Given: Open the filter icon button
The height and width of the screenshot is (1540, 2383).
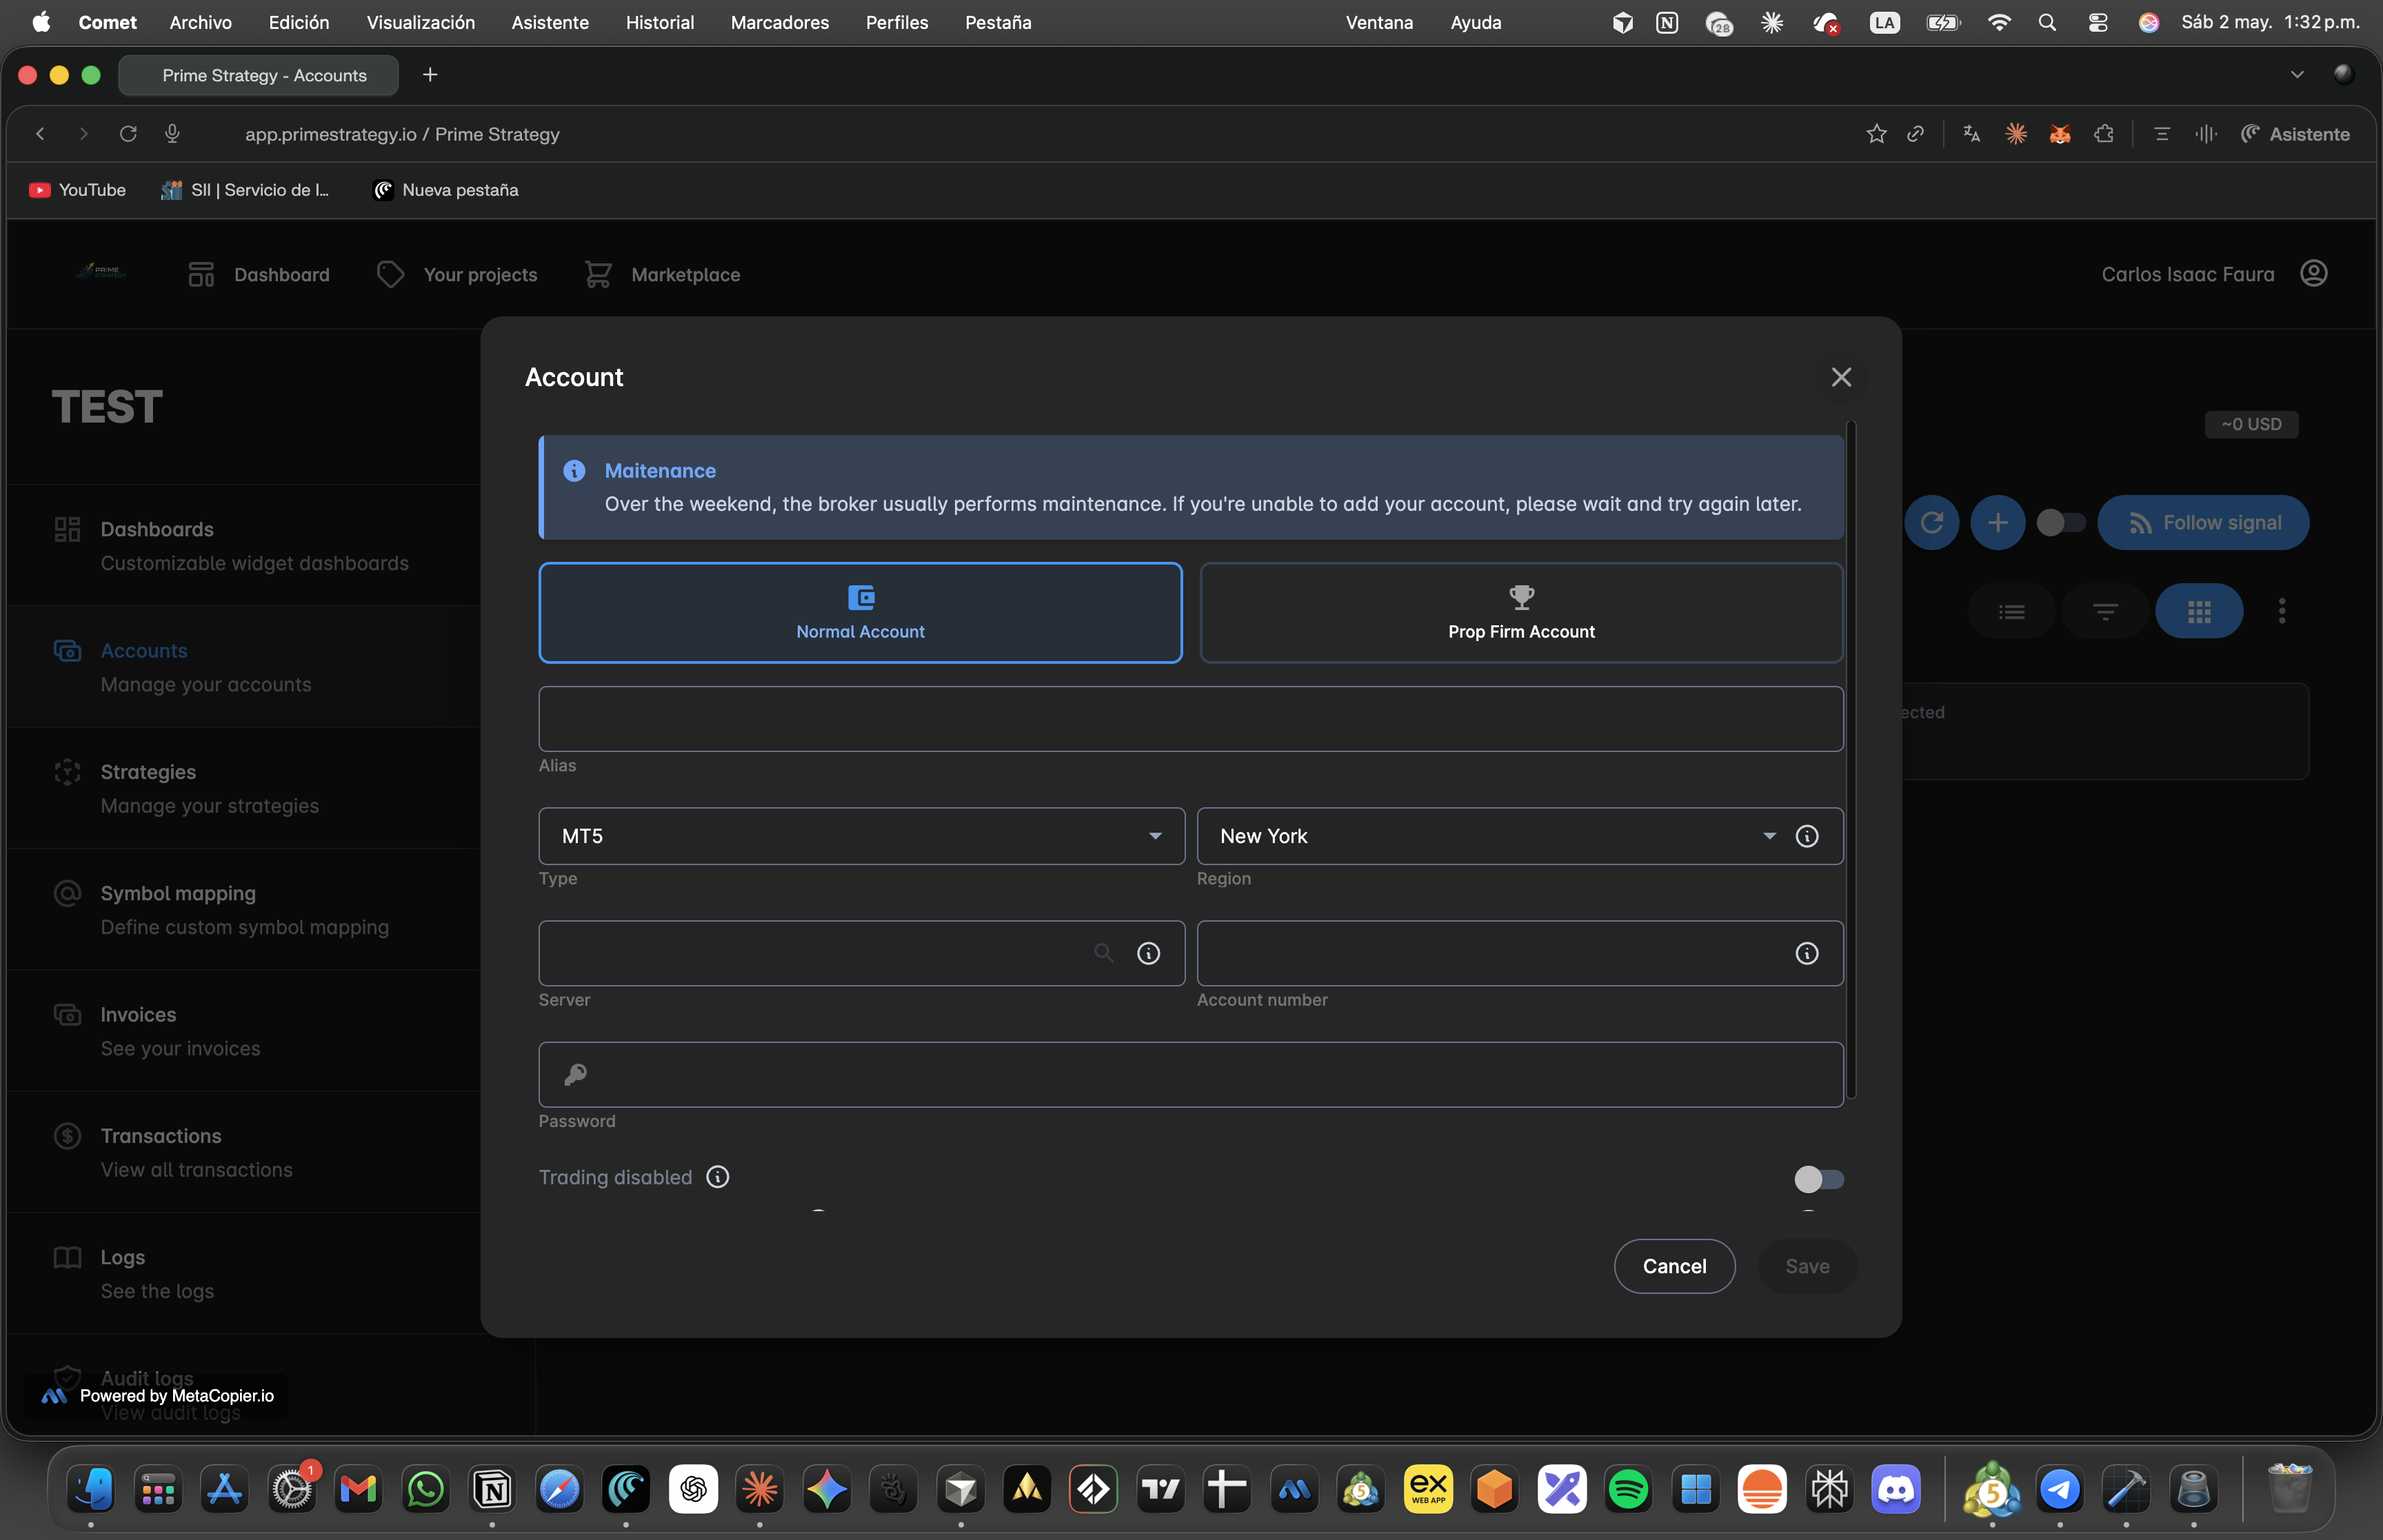Looking at the screenshot, I should 2105,611.
